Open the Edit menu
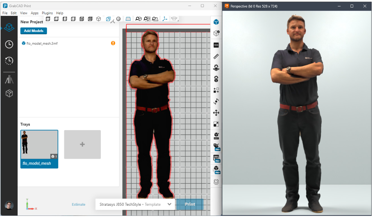 [x=14, y=13]
